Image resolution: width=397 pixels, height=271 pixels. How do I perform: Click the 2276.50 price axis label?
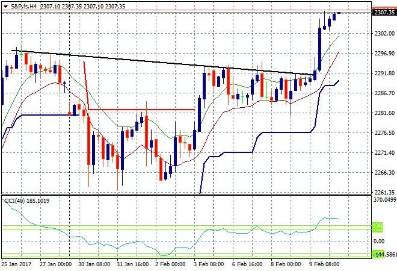pos(384,133)
